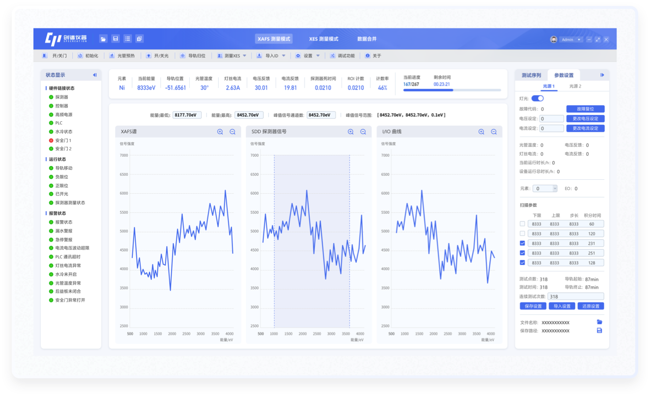Image resolution: width=650 pixels, height=396 pixels.
Task: Click folder icon next to 文件名称
Action: click(x=599, y=322)
